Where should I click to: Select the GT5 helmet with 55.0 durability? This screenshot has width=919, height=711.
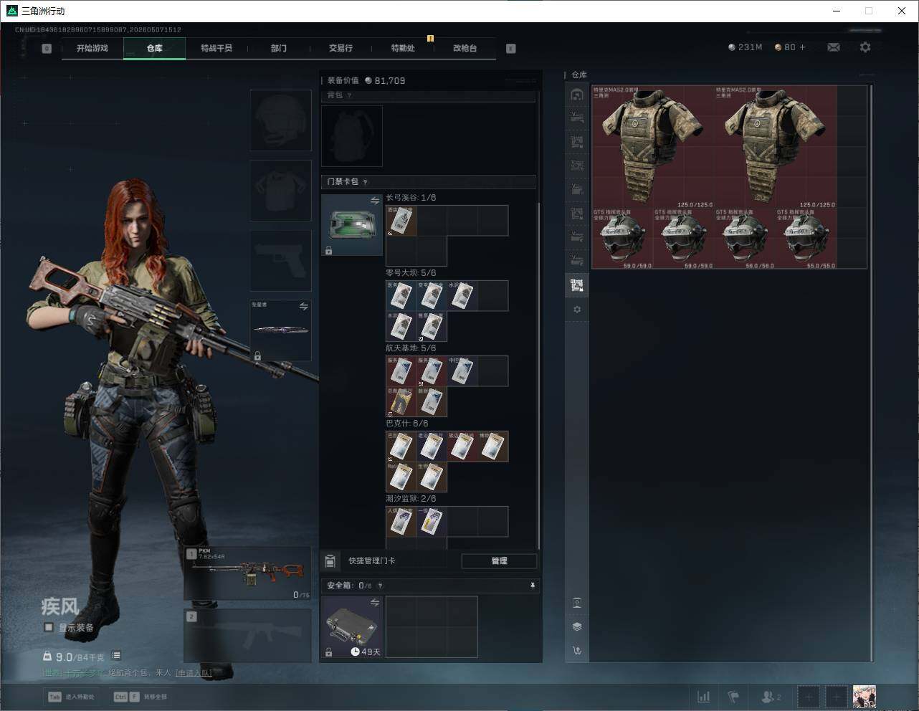pyautogui.click(x=806, y=239)
